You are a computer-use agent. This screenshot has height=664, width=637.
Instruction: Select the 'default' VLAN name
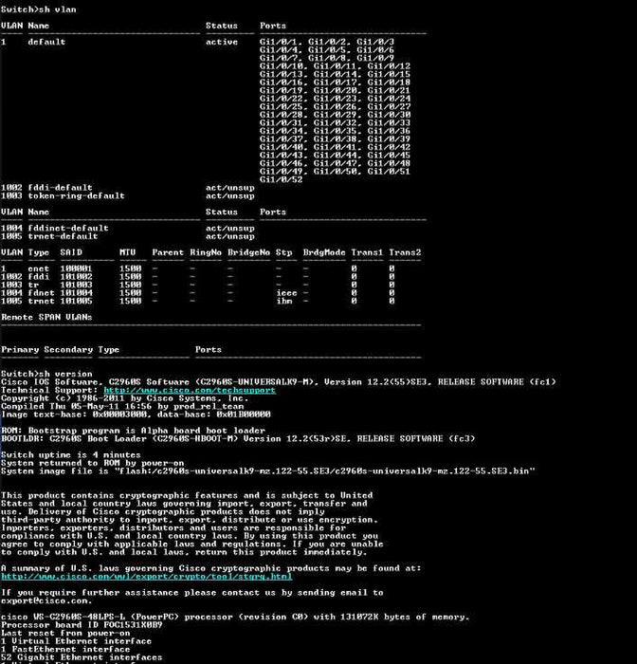point(46,42)
